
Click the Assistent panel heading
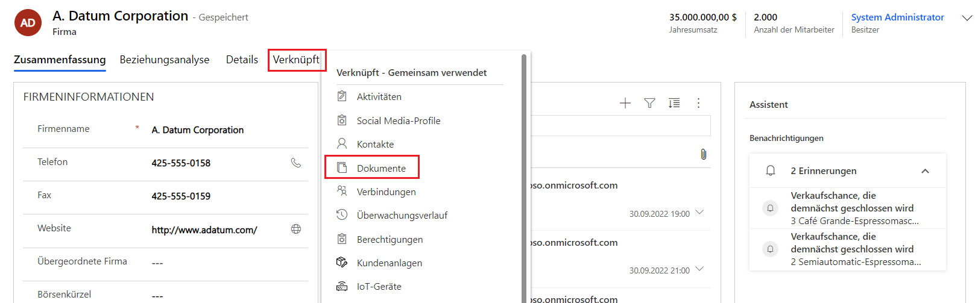pos(769,105)
